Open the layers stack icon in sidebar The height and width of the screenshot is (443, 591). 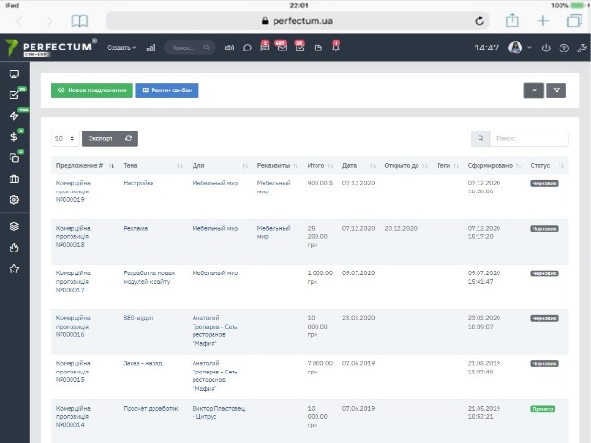14,226
